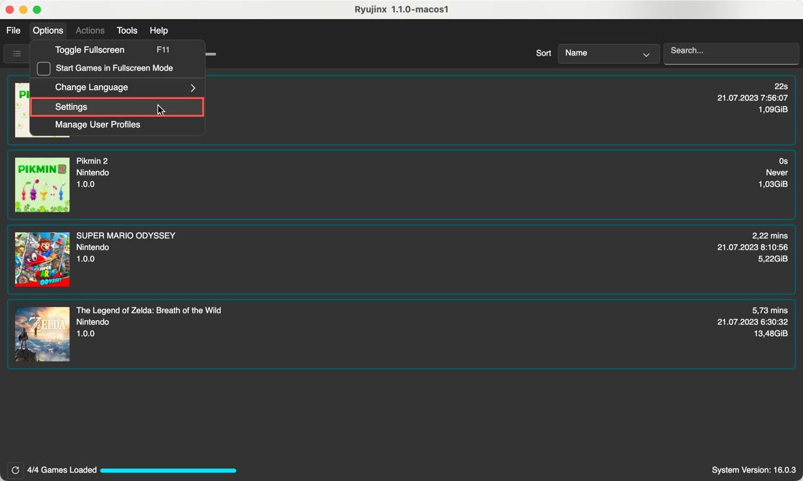Click the refresh game list icon
Image resolution: width=803 pixels, height=481 pixels.
click(15, 470)
